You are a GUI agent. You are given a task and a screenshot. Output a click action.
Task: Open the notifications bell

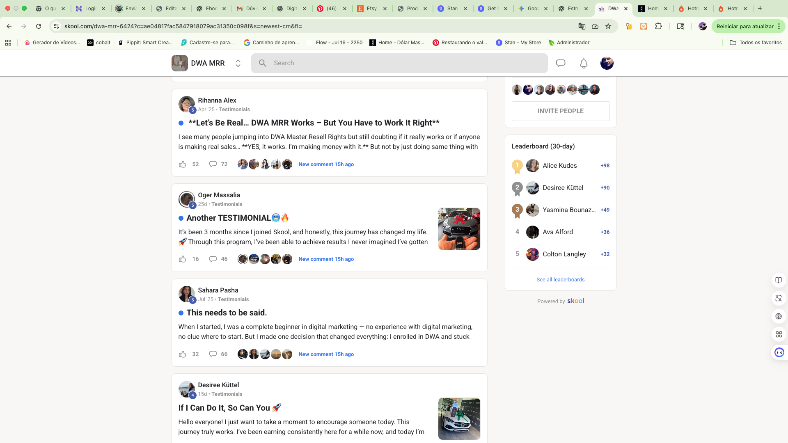click(x=584, y=63)
